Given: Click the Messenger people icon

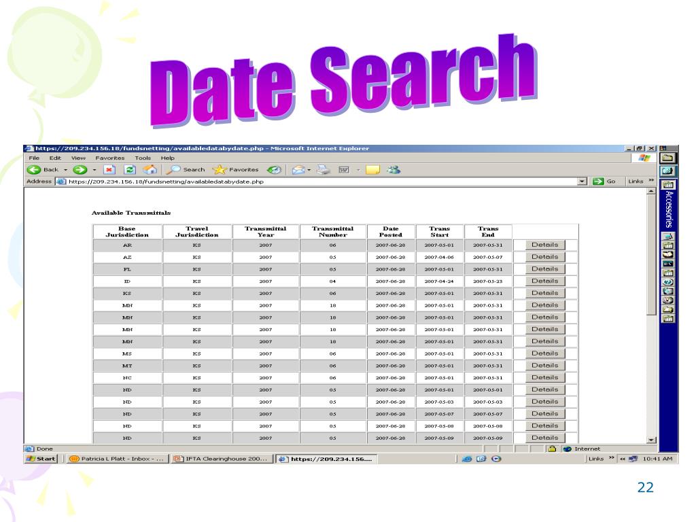Looking at the screenshot, I should pos(394,169).
